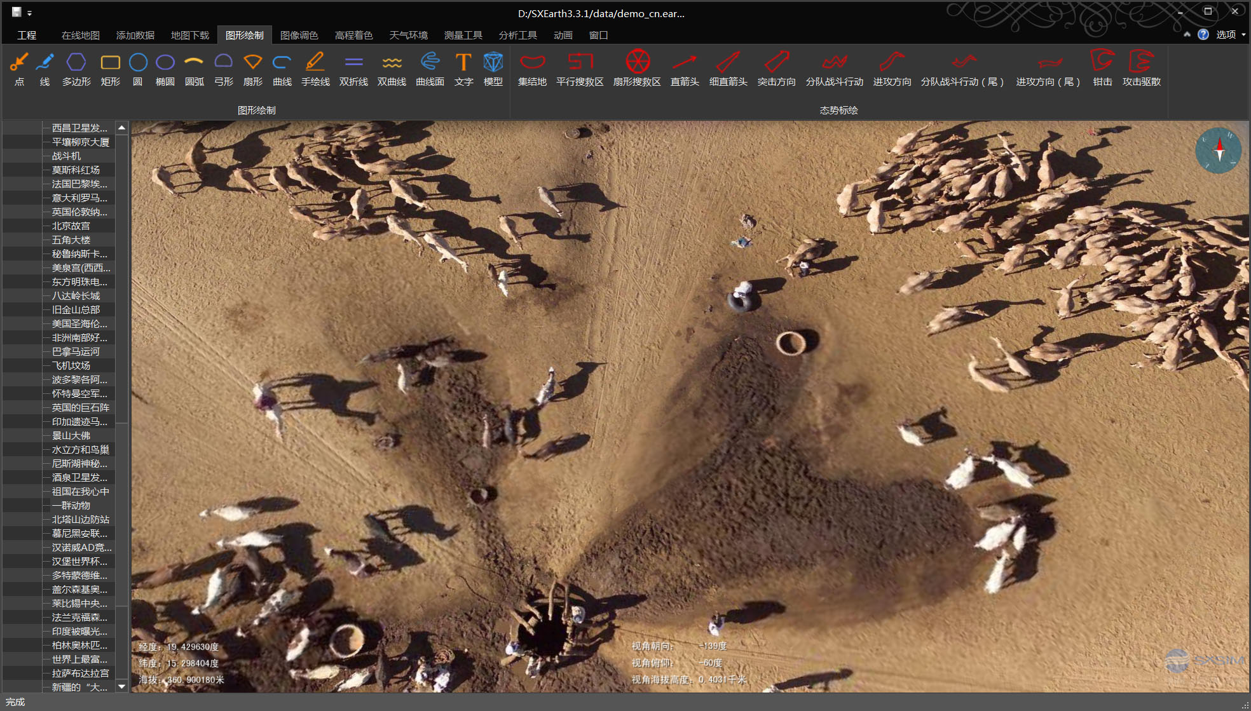The width and height of the screenshot is (1251, 711).
Task: Choose 水立方和鸟巢 from the list
Action: [81, 450]
